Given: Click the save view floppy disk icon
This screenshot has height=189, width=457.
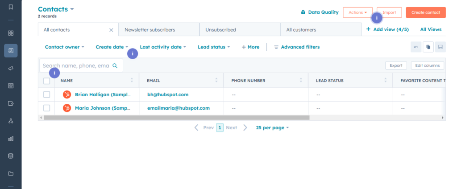Looking at the screenshot, I should (x=440, y=47).
